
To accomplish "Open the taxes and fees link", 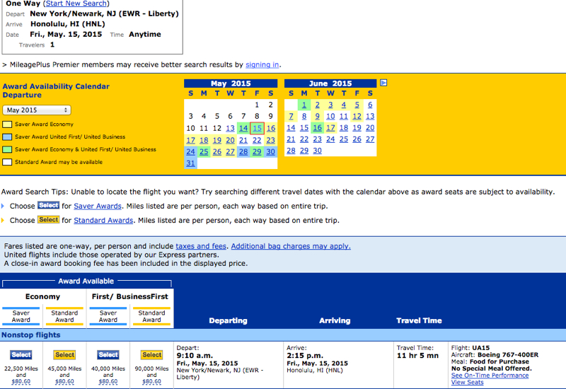I will tap(201, 246).
